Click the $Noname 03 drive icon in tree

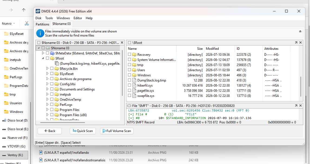coord(48,48)
